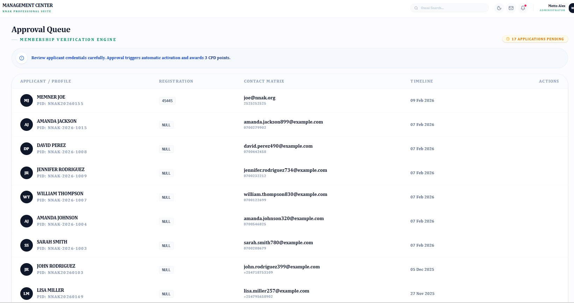Click the Timeline column header
Screen dimensions: 574x303
pyautogui.click(x=422, y=81)
